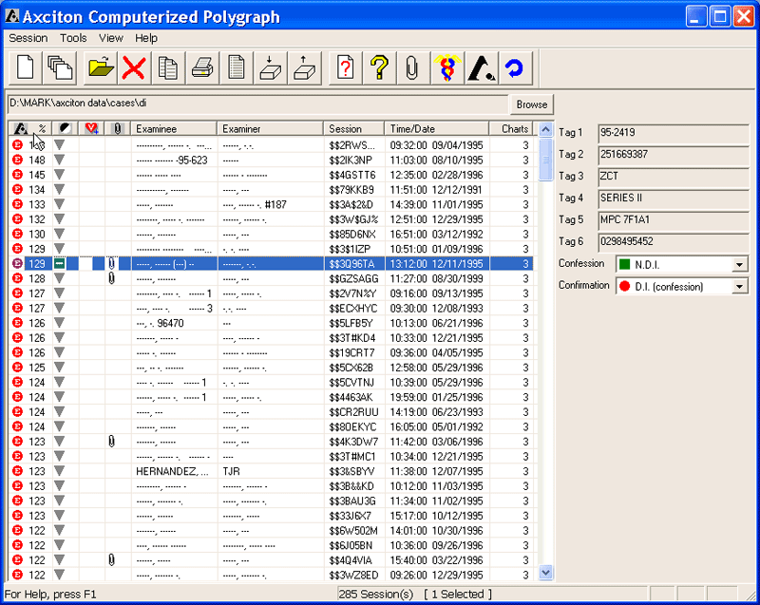Select examinee HERNANDEZ in the session list
This screenshot has width=760, height=605.
point(172,471)
